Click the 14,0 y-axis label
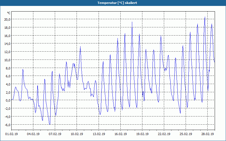 pyautogui.click(x=7, y=44)
